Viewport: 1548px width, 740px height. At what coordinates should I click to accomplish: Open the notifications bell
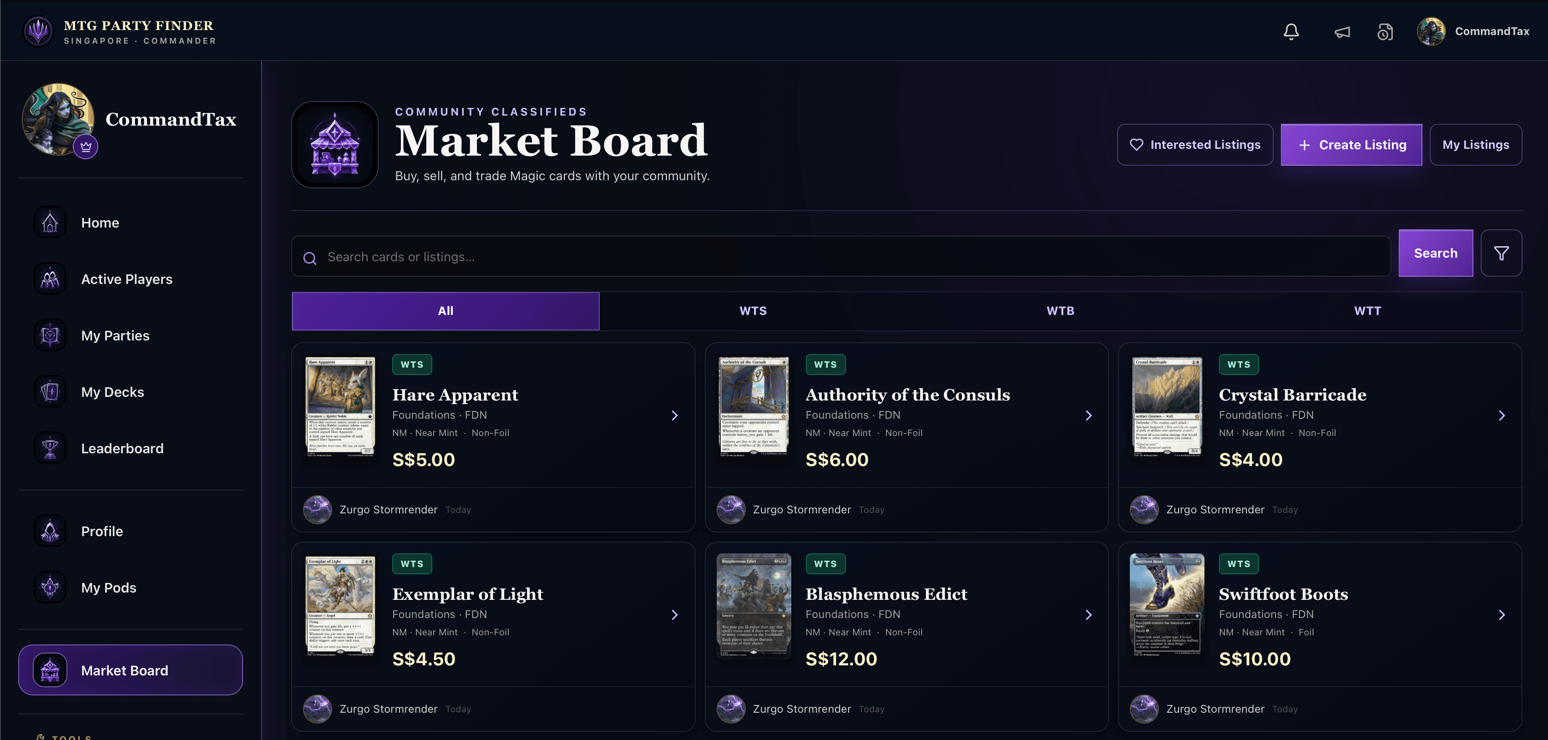point(1291,31)
